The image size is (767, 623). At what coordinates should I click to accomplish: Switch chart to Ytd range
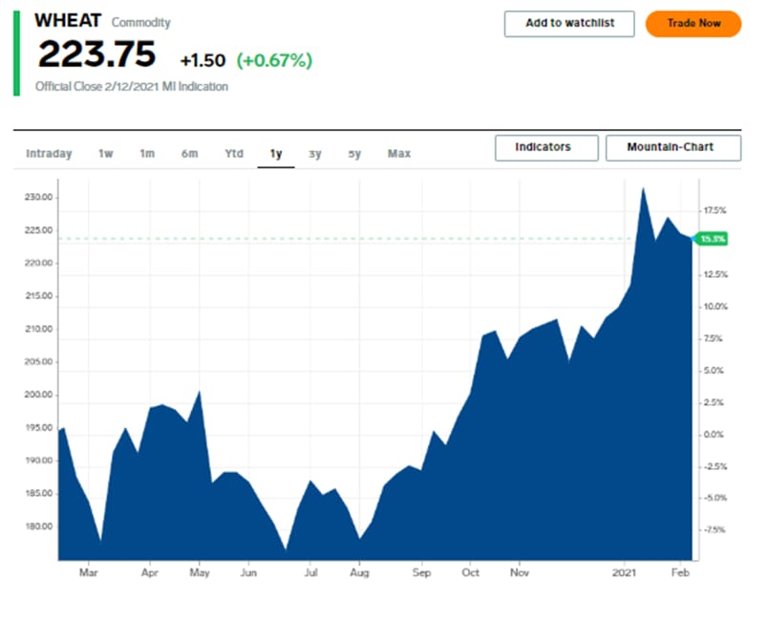coord(234,154)
